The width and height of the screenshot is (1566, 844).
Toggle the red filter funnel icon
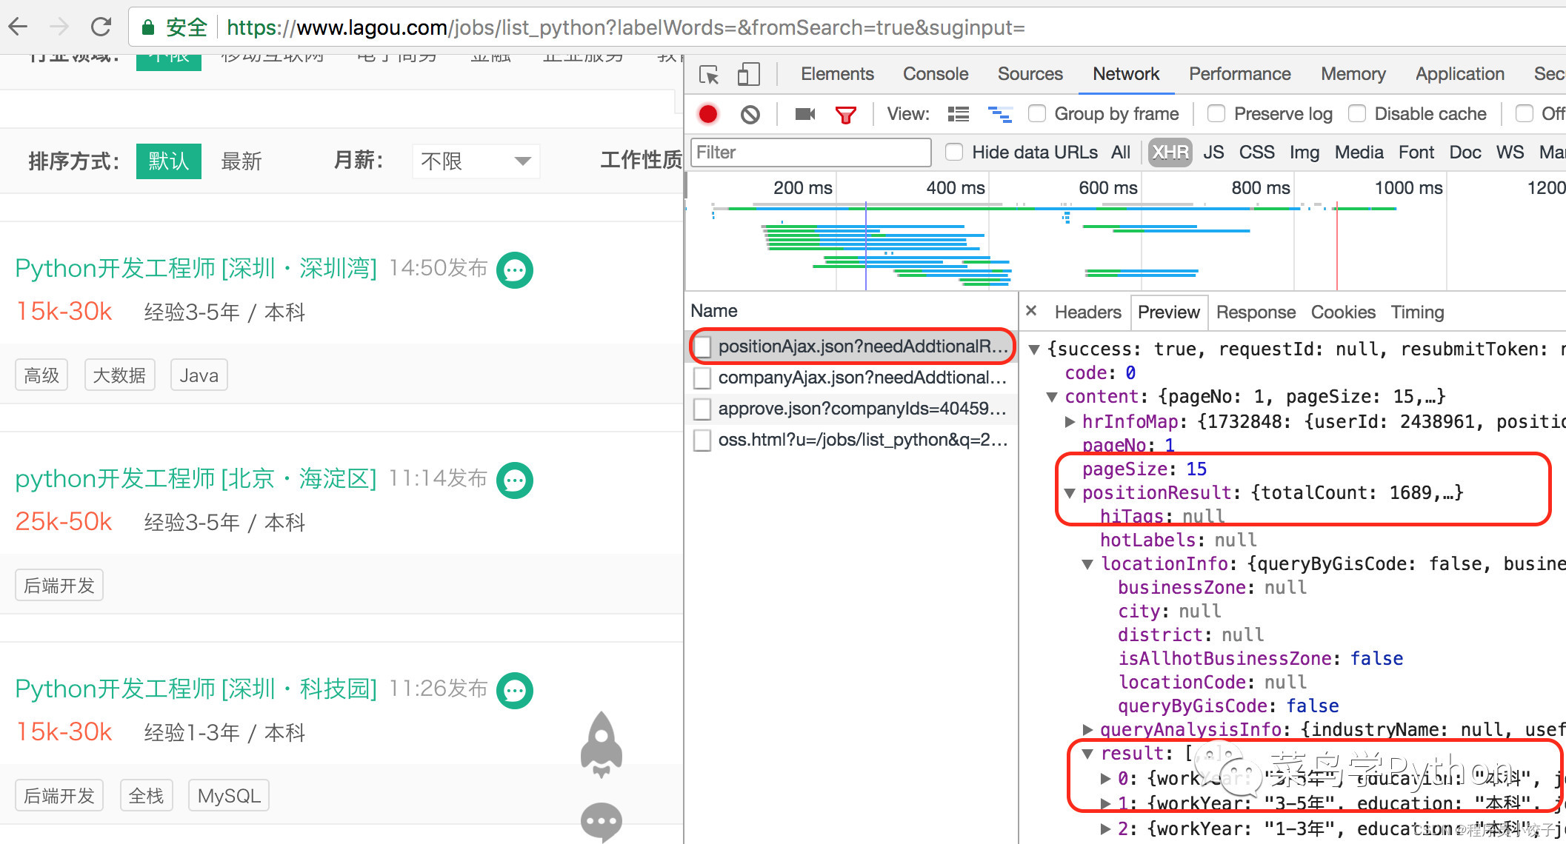pyautogui.click(x=845, y=115)
